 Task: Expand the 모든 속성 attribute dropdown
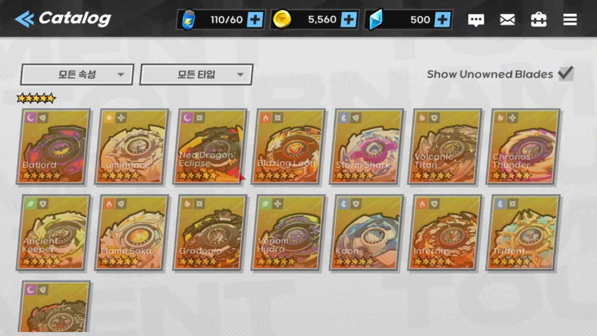pos(77,74)
